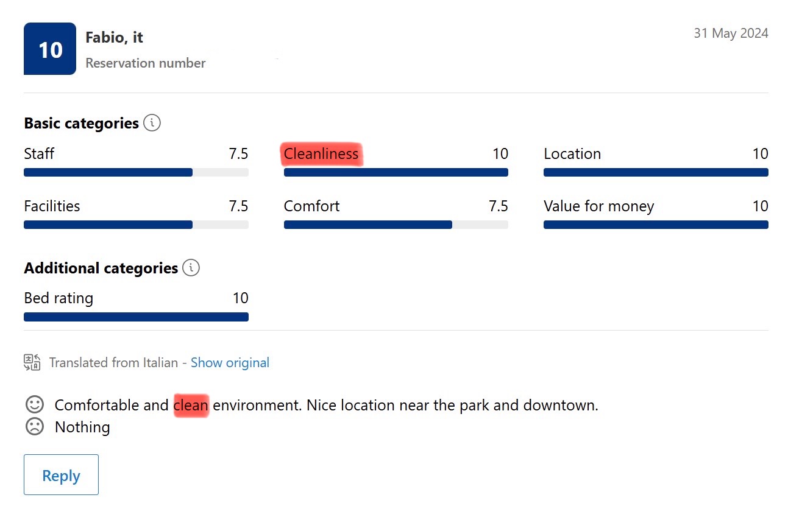Click reviewer name Fabio, it
788x520 pixels.
pyautogui.click(x=114, y=37)
